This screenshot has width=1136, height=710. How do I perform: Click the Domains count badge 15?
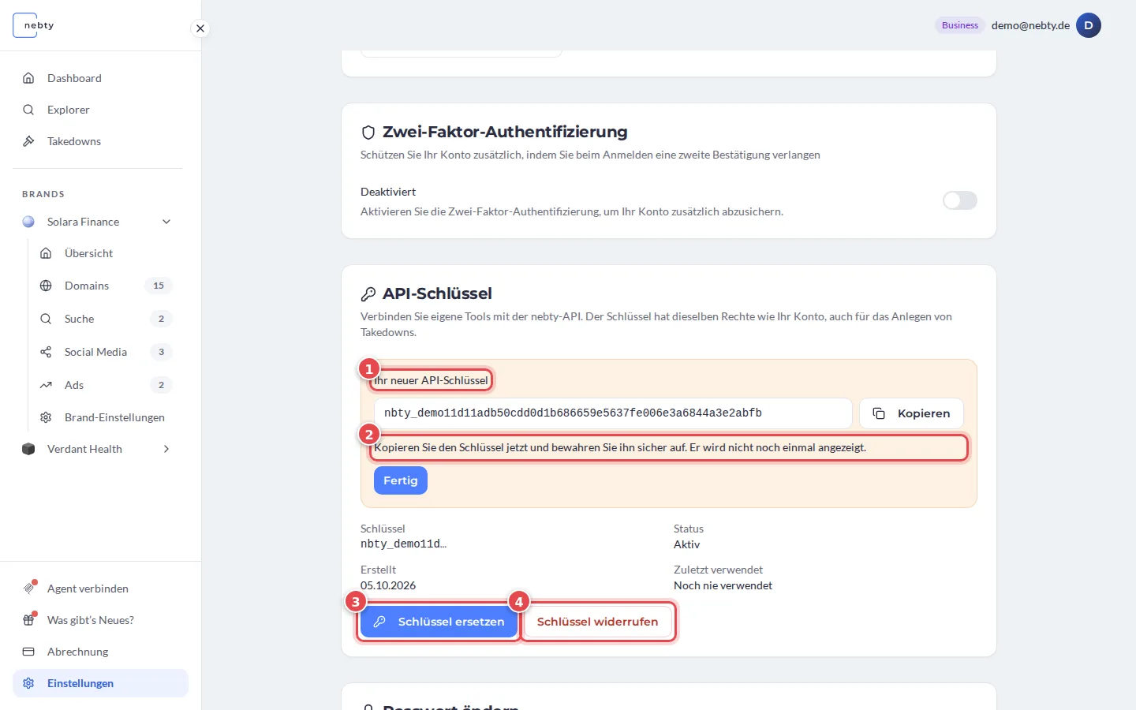159,286
